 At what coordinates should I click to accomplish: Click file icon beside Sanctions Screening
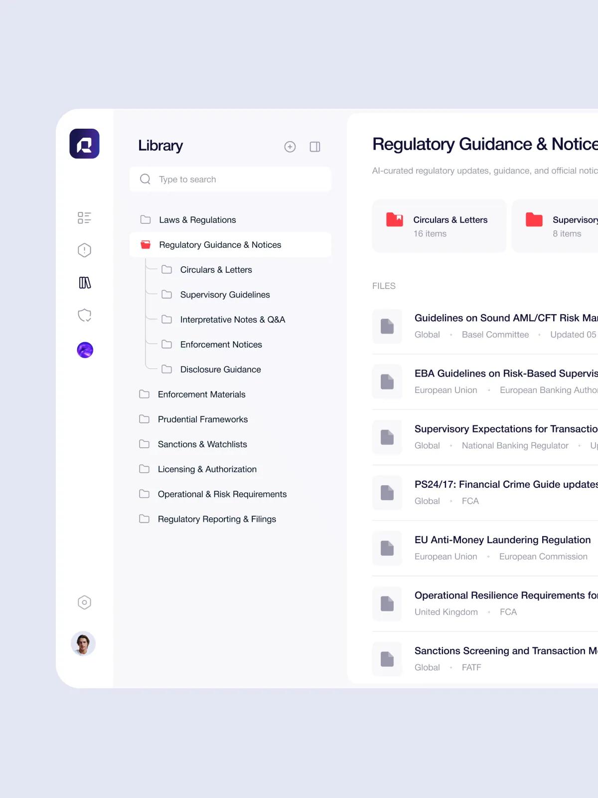[387, 659]
